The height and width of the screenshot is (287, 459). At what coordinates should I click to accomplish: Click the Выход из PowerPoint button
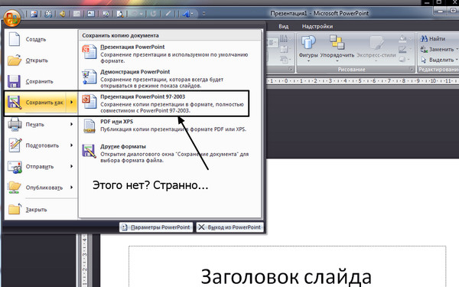tap(229, 227)
